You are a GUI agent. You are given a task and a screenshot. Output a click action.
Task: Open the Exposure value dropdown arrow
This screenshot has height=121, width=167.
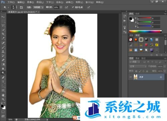click(61, 7)
